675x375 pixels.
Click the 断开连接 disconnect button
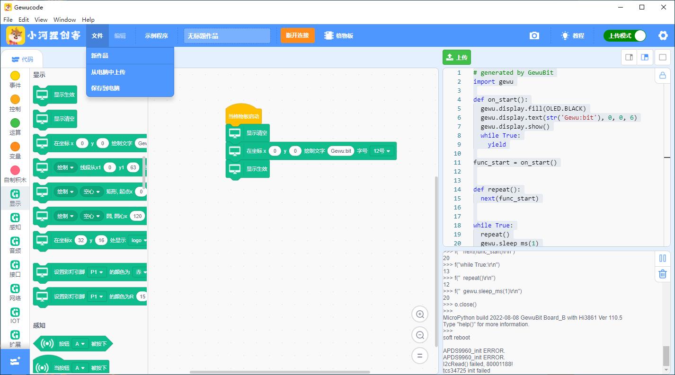[297, 35]
